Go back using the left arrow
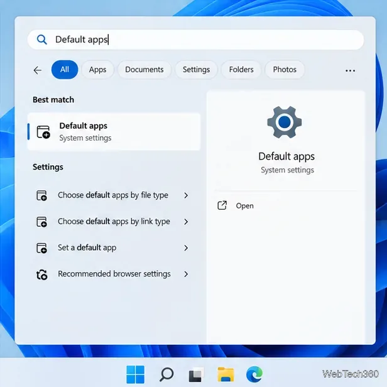 (38, 70)
